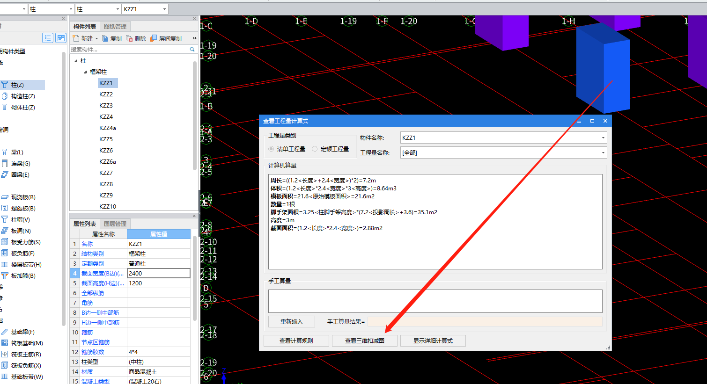The height and width of the screenshot is (384, 707).
Task: Click 删除 to delete the component
Action: point(136,38)
